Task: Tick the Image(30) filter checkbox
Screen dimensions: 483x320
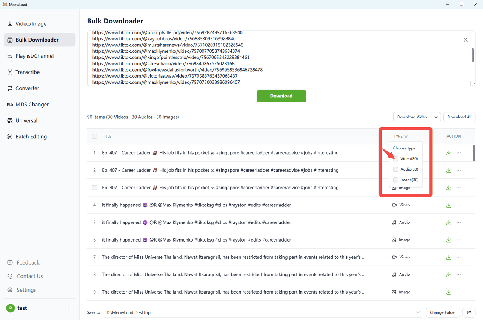Action: click(x=395, y=180)
